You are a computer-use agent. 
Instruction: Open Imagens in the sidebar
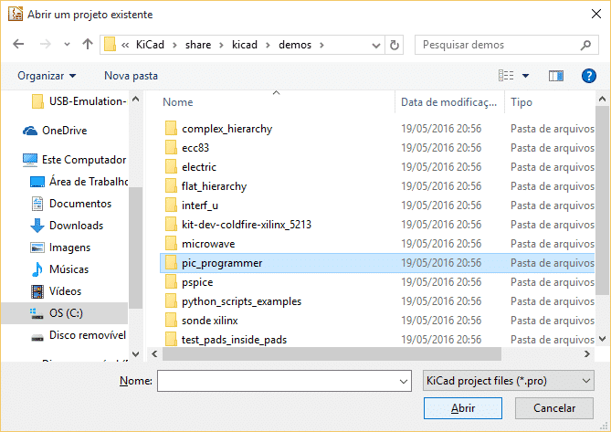60,248
